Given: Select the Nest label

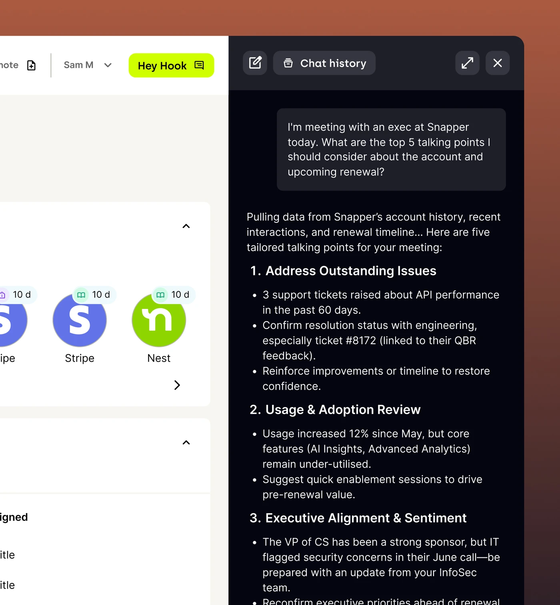Looking at the screenshot, I should [159, 358].
